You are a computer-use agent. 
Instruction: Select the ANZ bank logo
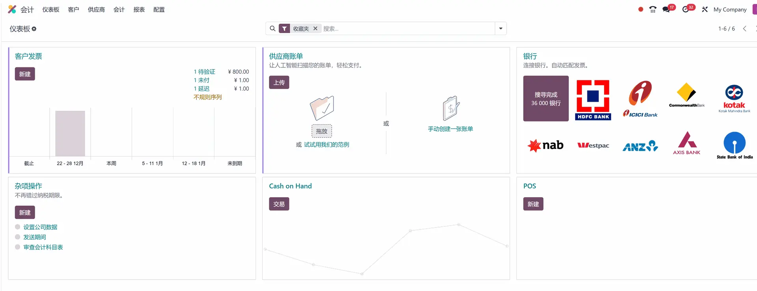pyautogui.click(x=640, y=146)
